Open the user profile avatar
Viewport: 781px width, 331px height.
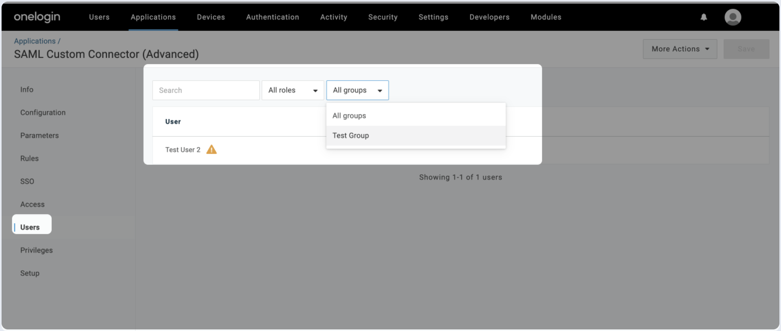[732, 17]
